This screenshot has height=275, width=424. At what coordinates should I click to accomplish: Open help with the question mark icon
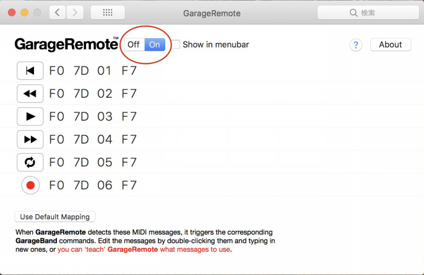coord(355,45)
